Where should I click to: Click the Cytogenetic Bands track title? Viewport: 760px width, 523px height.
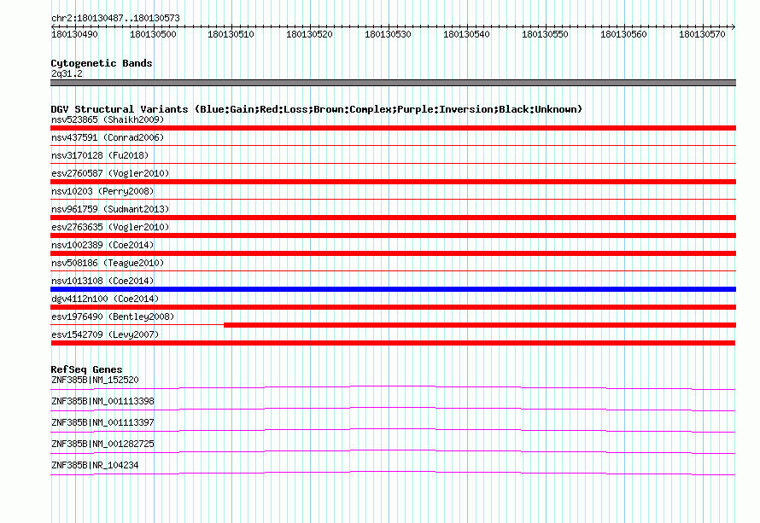[x=102, y=63]
